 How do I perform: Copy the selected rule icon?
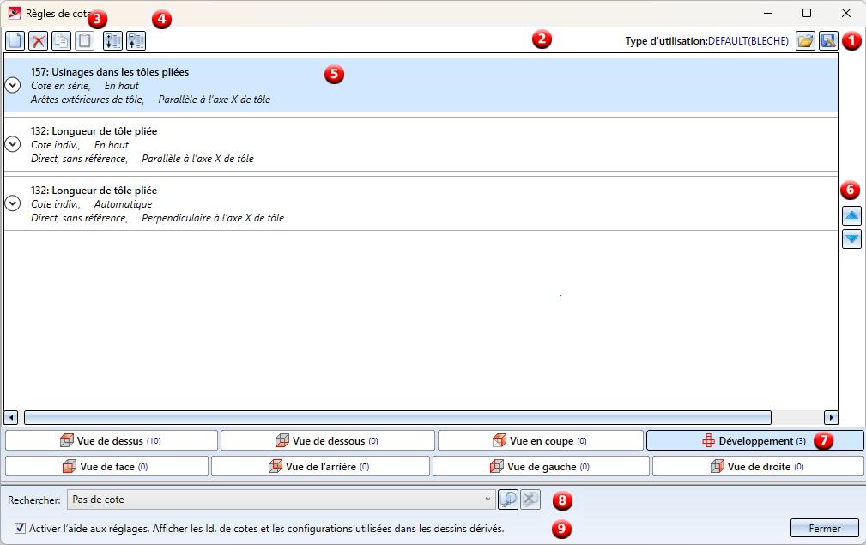pos(61,41)
